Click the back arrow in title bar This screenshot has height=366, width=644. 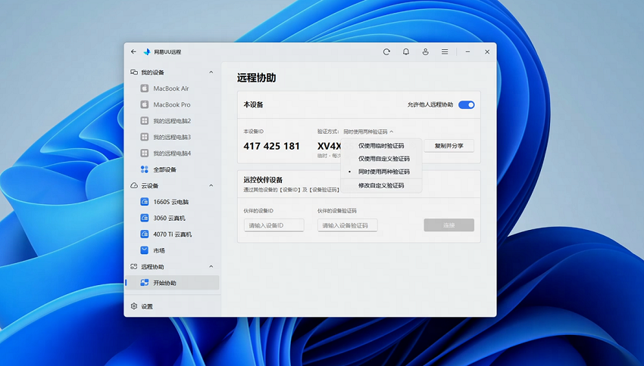point(134,52)
